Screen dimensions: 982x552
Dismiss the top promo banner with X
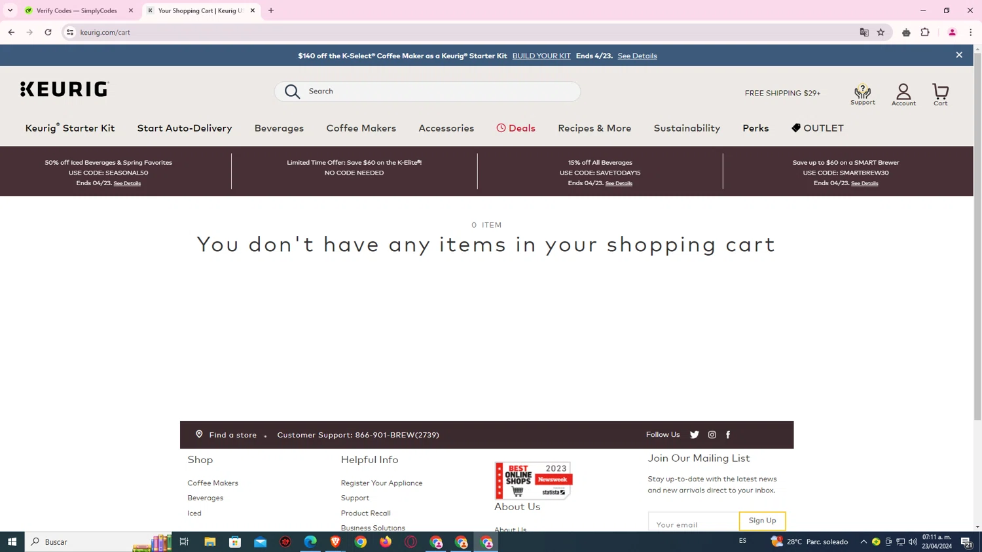point(959,55)
